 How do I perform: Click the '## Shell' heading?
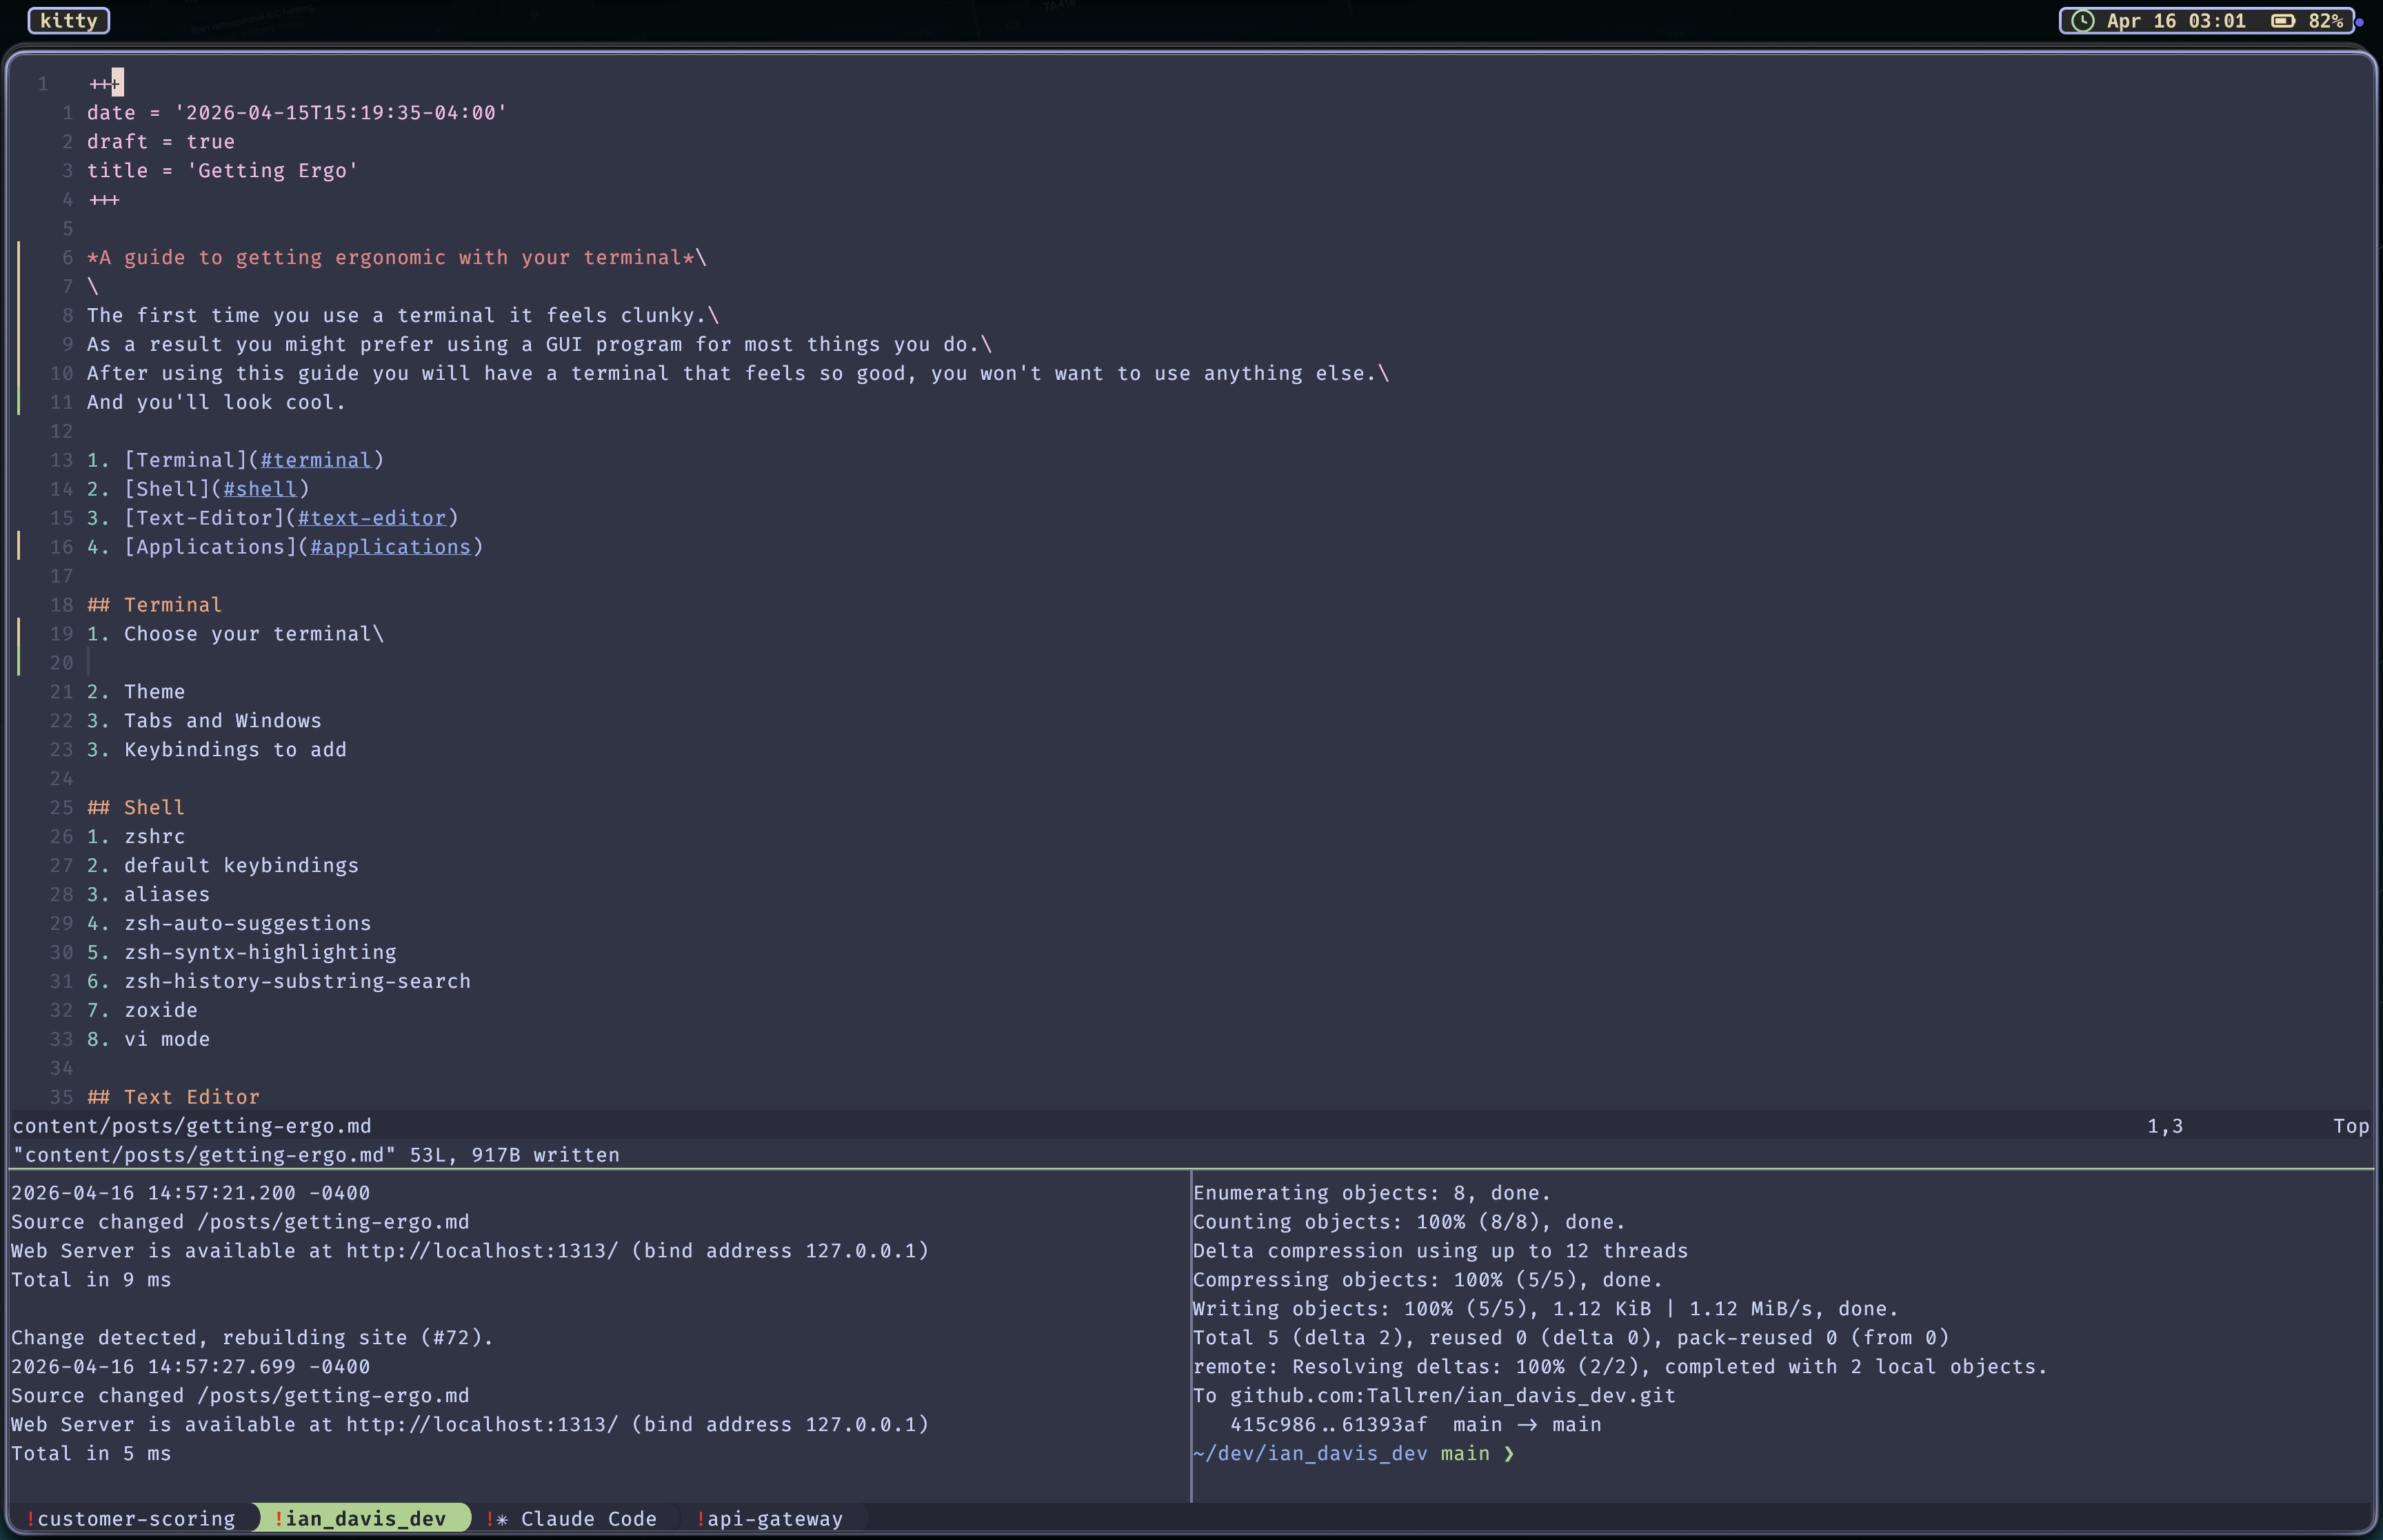click(x=136, y=808)
